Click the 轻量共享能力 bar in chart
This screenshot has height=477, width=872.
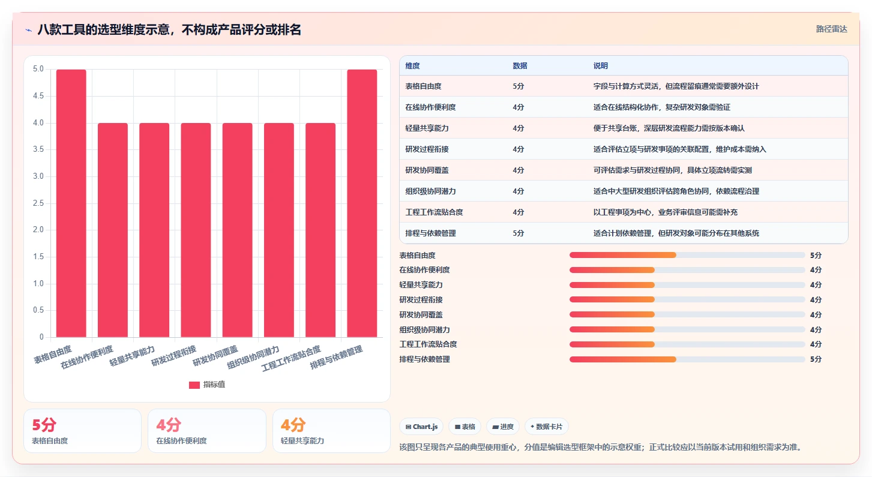154,230
